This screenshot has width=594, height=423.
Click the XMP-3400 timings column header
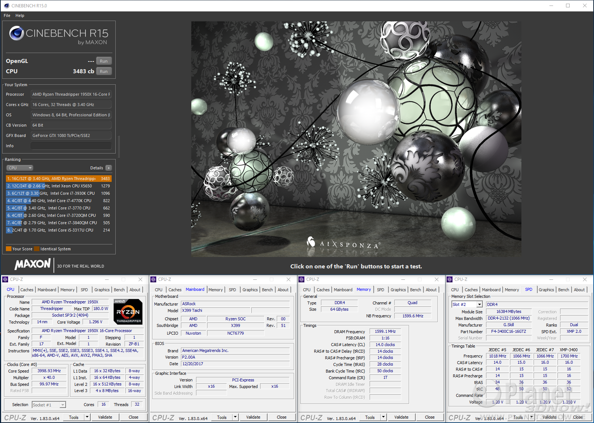pyautogui.click(x=569, y=350)
